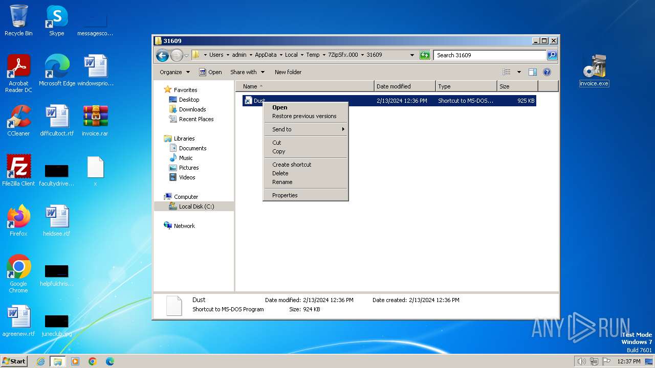Click the search magnifier icon
Screen dimensions: 655x368
point(552,55)
